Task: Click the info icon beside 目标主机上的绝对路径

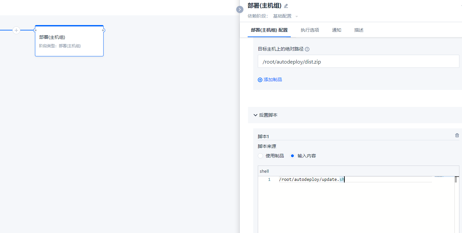Action: [x=307, y=49]
